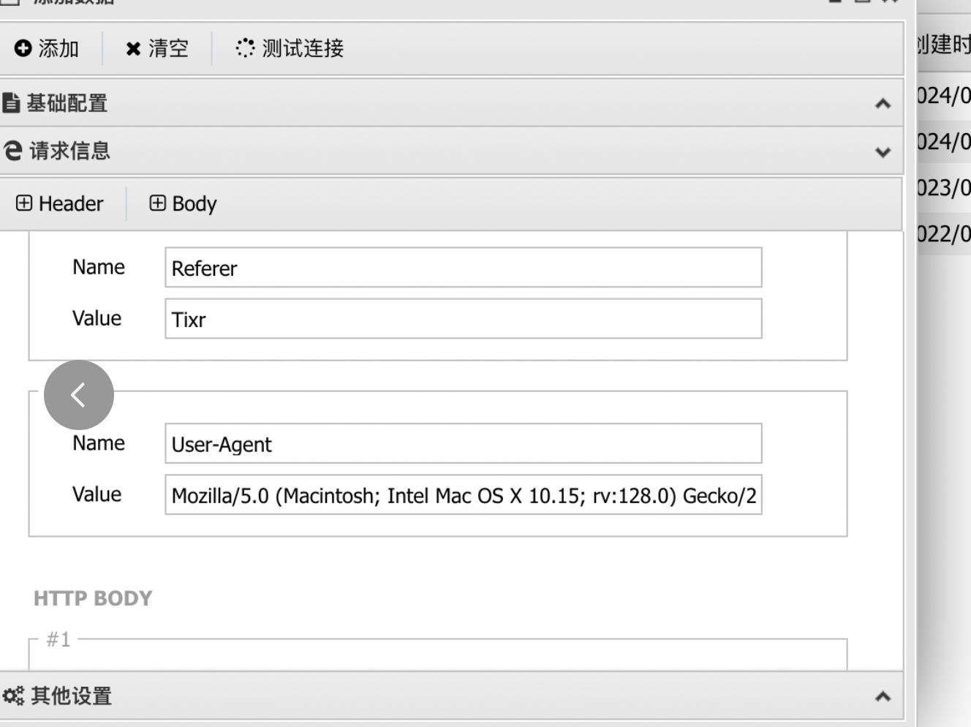Click the 测试连接 test connection button
971x727 pixels.
(290, 48)
